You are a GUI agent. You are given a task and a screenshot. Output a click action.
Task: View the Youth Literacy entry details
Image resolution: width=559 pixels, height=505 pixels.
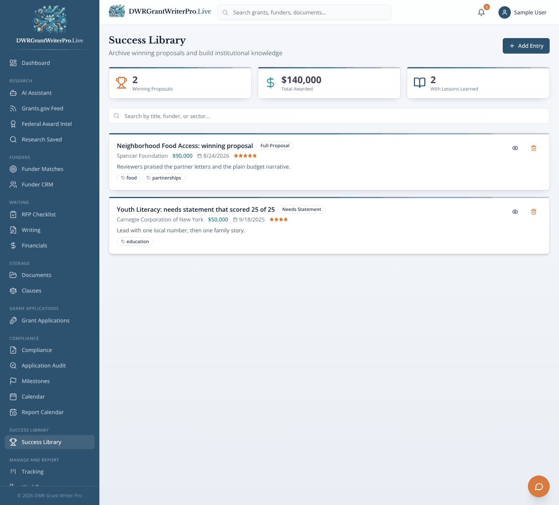click(x=515, y=212)
